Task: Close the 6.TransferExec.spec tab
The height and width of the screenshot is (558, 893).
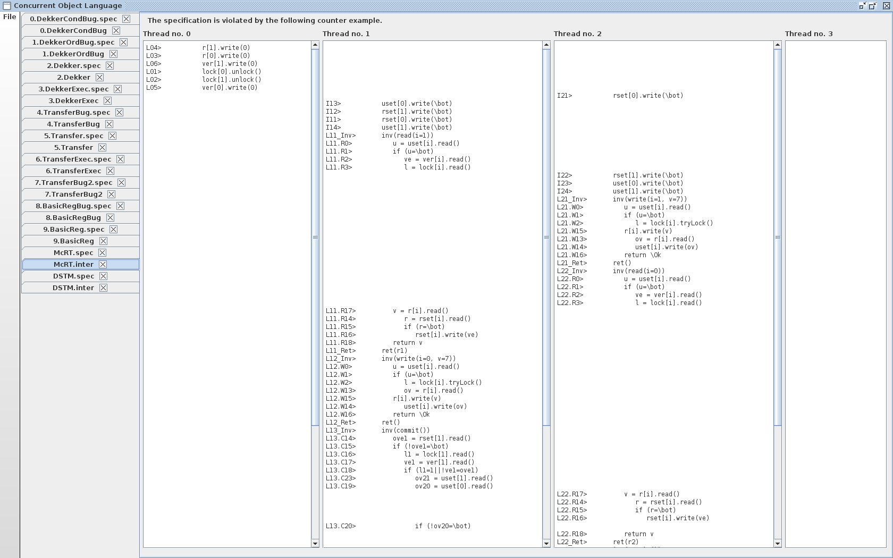Action: 120,159
